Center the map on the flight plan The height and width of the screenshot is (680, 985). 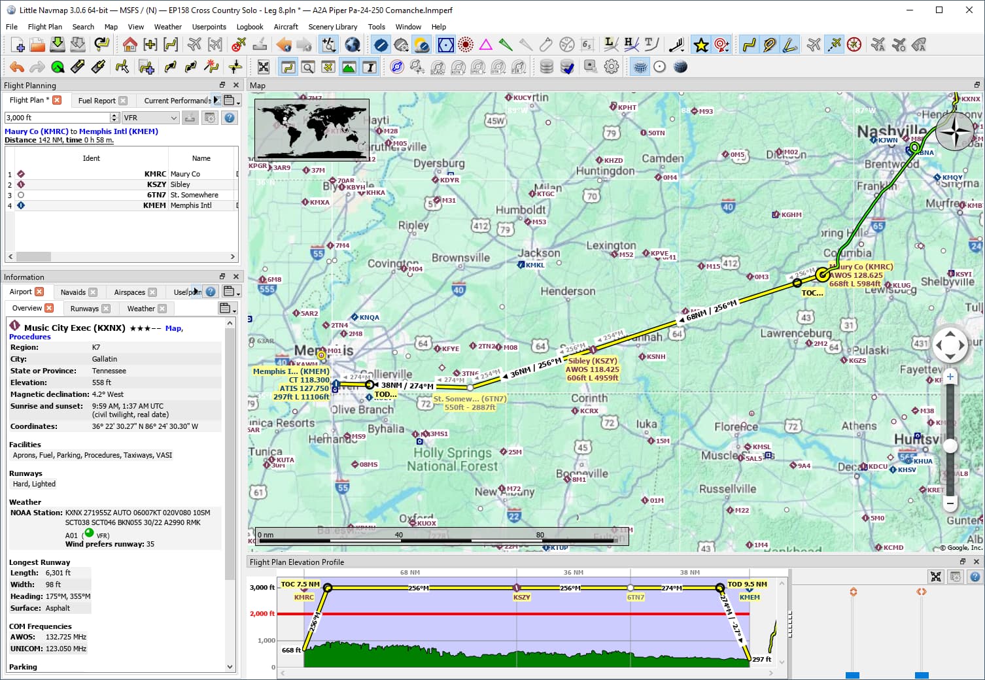click(x=171, y=44)
